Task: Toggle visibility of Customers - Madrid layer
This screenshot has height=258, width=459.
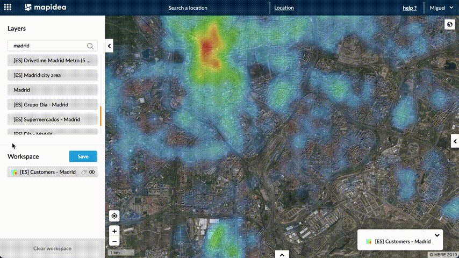Action: (x=92, y=172)
